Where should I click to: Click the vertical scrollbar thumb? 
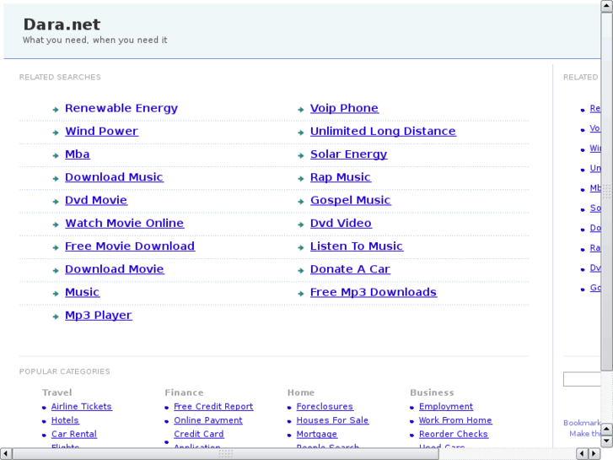tap(607, 192)
